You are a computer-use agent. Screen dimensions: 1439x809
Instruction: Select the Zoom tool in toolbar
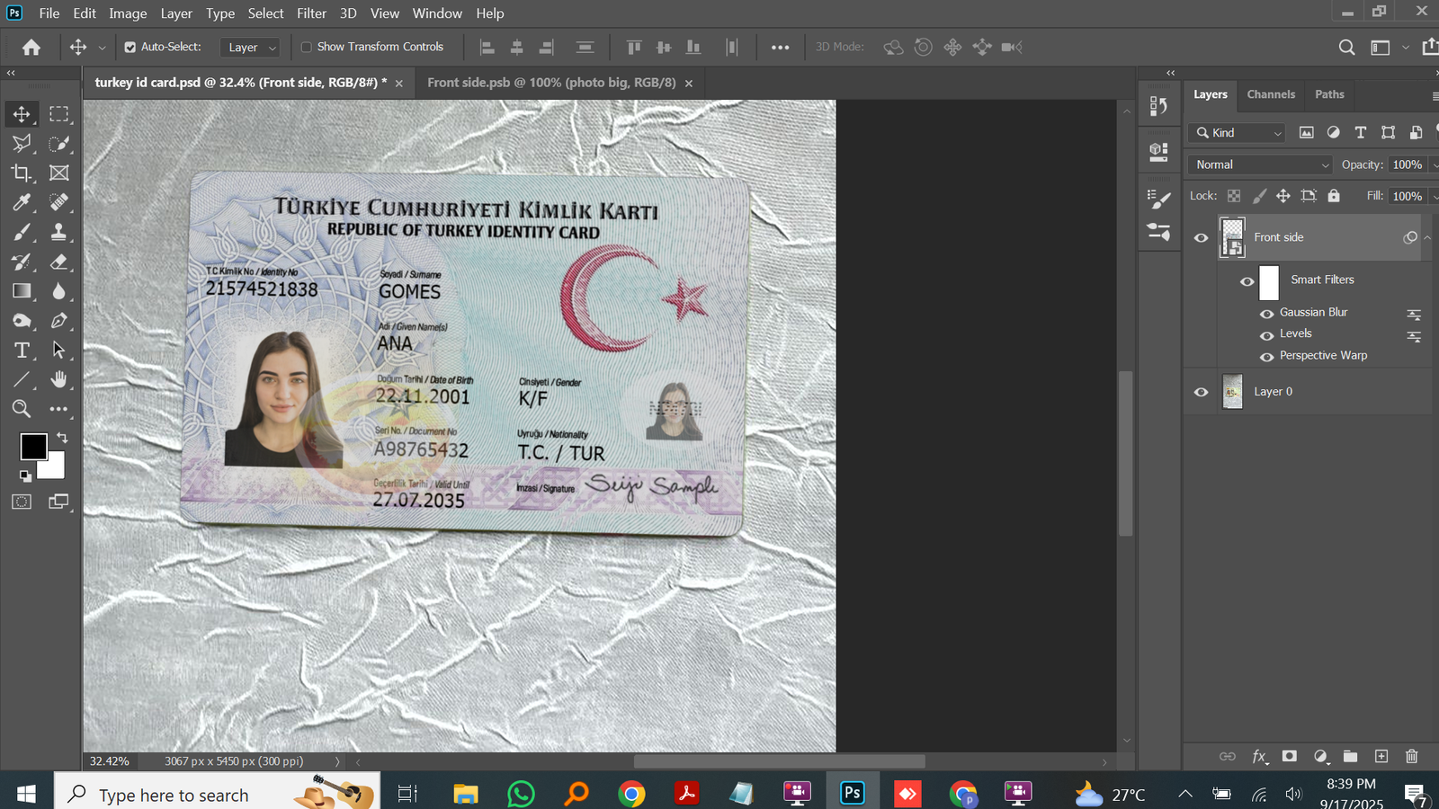tap(22, 409)
